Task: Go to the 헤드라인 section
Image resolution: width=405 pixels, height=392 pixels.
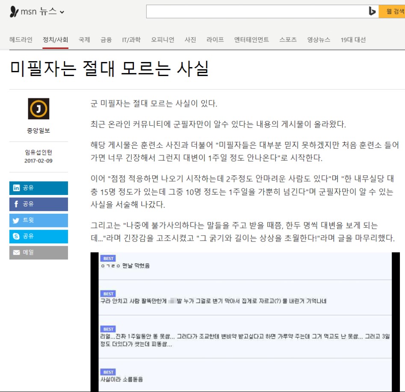Action: click(21, 39)
